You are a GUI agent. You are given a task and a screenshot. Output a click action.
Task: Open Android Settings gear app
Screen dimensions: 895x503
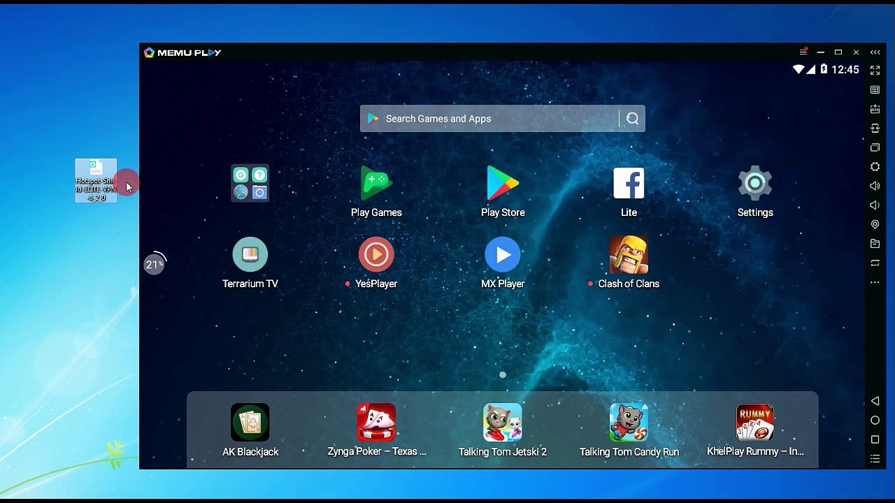[755, 184]
